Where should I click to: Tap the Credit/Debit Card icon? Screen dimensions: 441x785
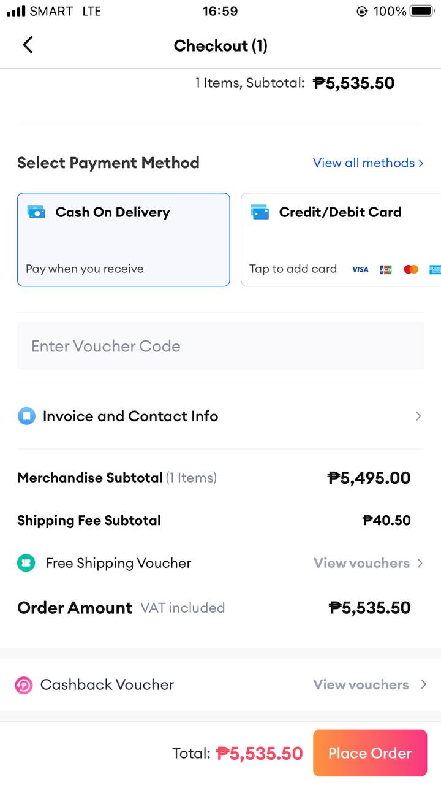pos(260,212)
